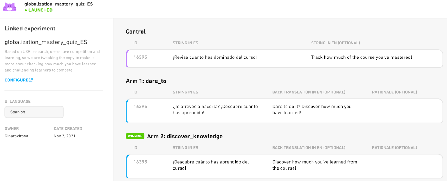Click RATIONALE (OPTIONAL) header under Arm 2
Screen dimensions: 447x181
tap(394, 148)
